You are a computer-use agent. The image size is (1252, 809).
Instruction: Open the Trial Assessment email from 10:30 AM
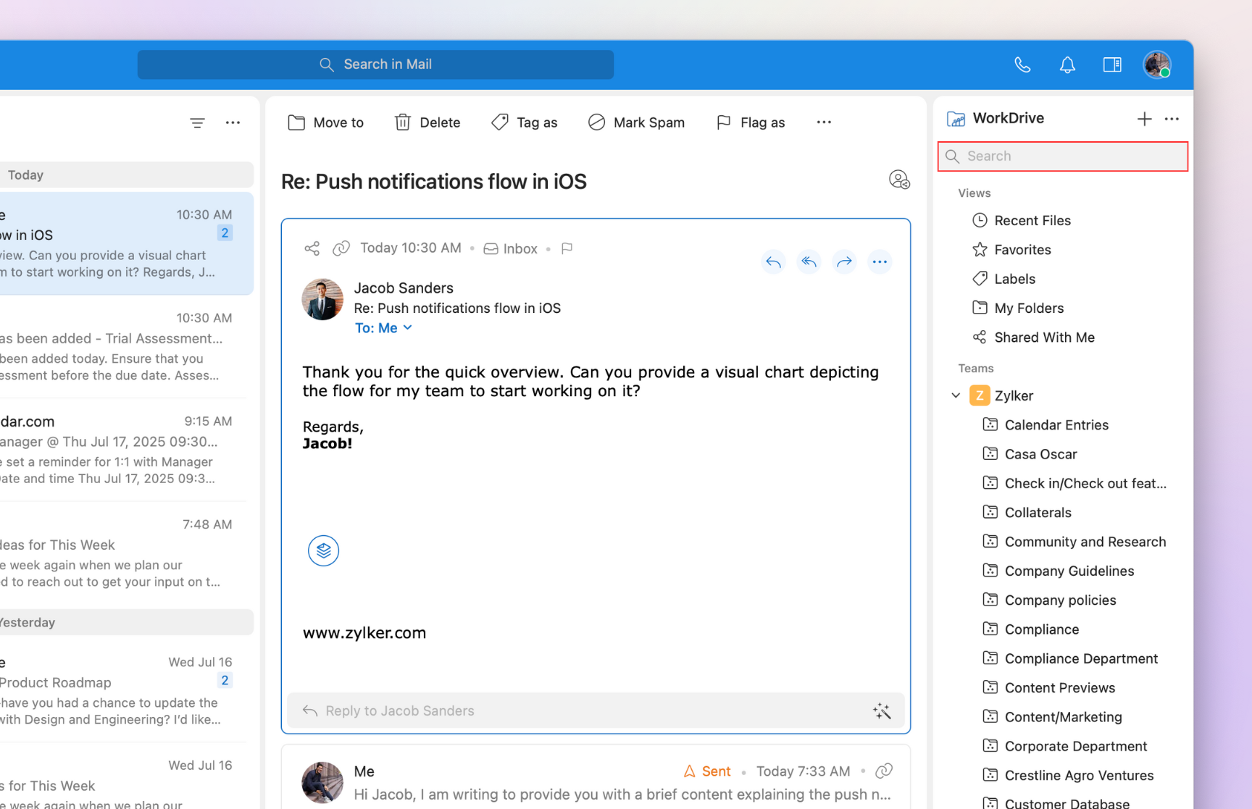pos(123,346)
